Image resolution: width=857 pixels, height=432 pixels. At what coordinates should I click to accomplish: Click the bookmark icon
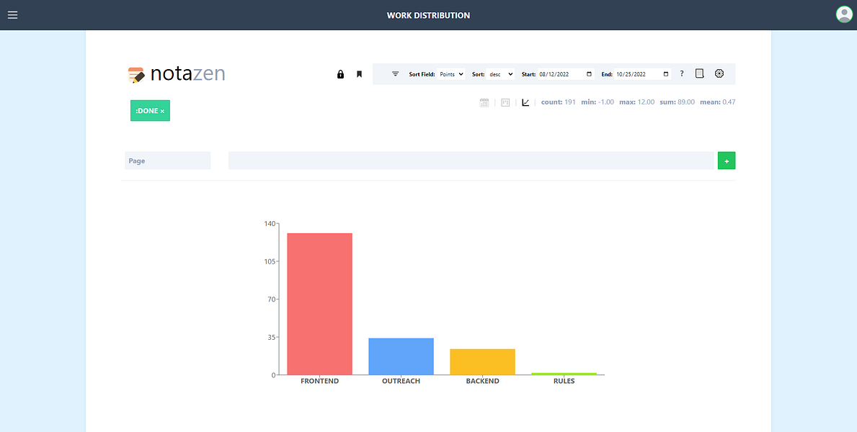coord(359,74)
